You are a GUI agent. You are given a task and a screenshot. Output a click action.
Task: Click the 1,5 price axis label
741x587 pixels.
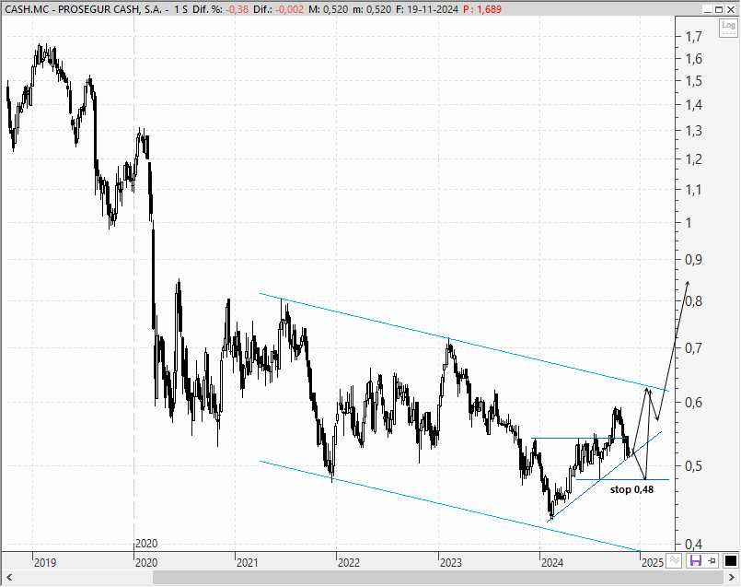coord(694,81)
